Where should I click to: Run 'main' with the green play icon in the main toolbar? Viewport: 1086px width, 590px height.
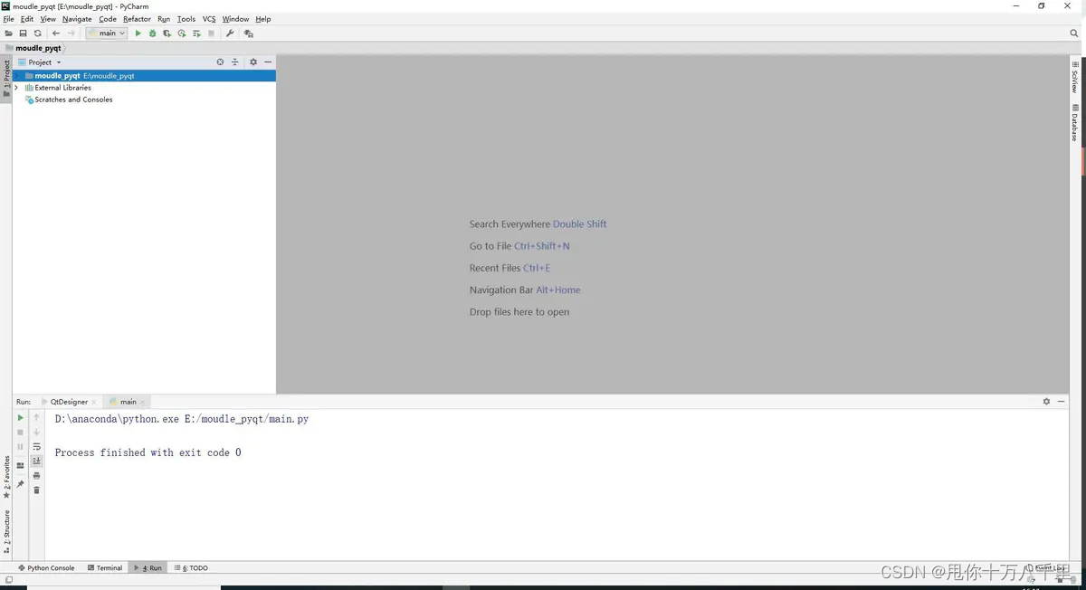pos(138,33)
